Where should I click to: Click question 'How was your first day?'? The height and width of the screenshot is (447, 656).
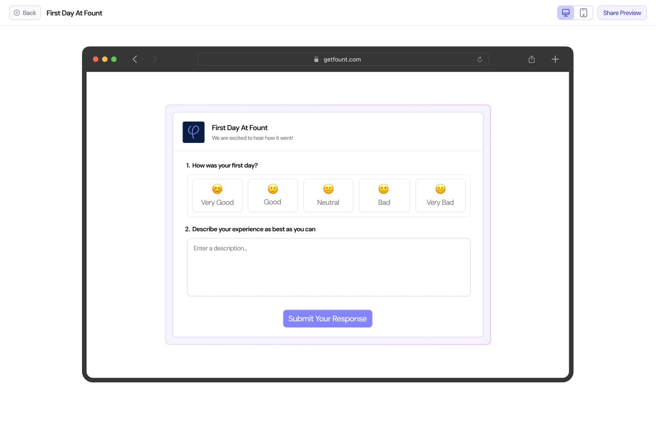pyautogui.click(x=225, y=165)
